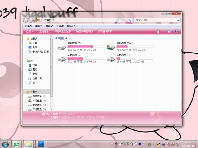Open the Help menu (帮助)
The image size is (198, 148).
(71, 26)
